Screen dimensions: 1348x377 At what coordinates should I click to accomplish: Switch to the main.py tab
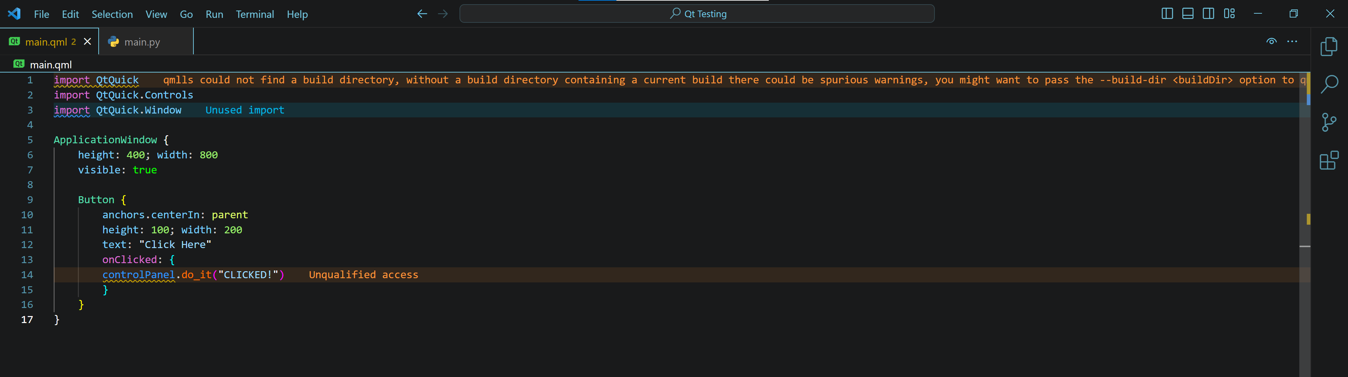[142, 42]
